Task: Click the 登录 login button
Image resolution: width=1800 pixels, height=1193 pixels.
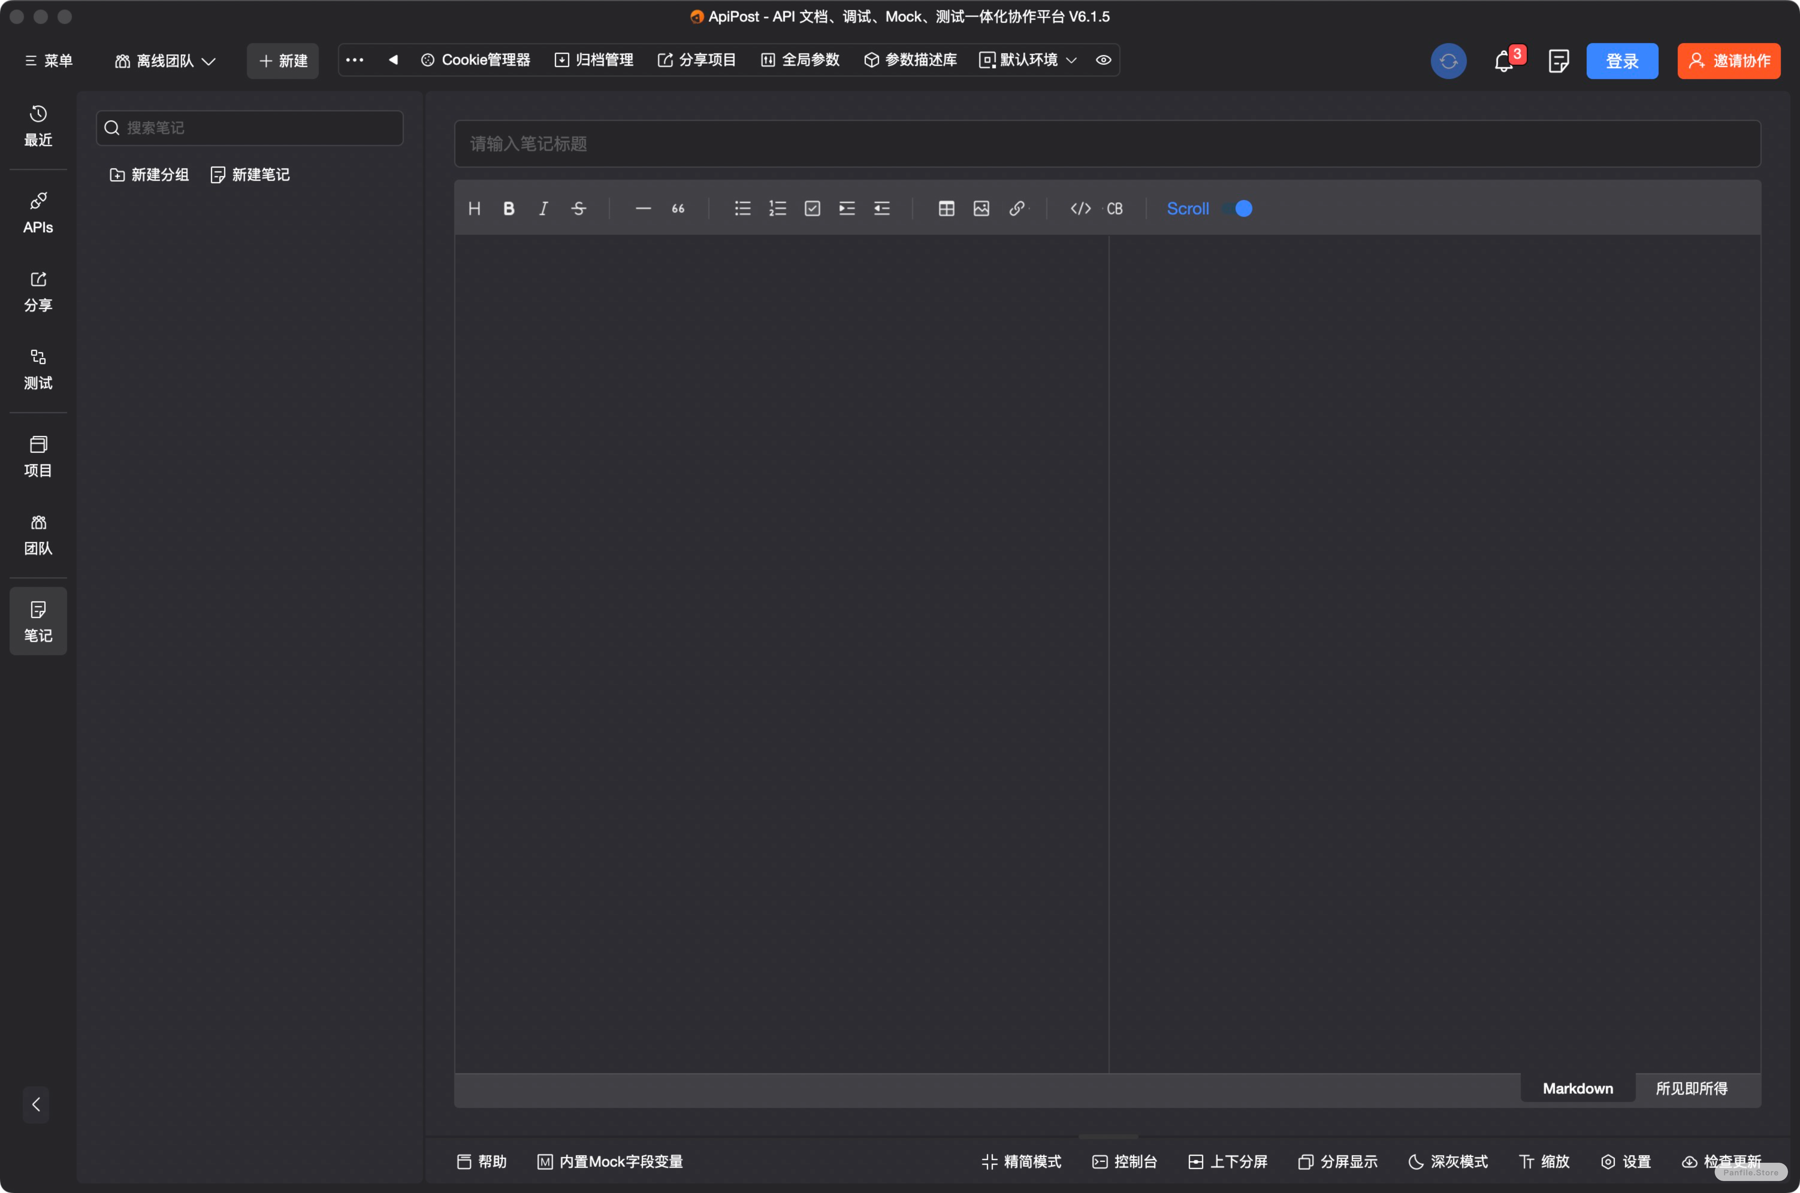Action: pos(1622,61)
